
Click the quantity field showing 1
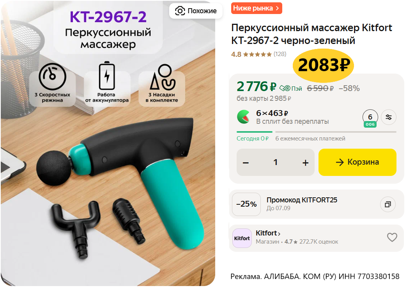tap(275, 162)
